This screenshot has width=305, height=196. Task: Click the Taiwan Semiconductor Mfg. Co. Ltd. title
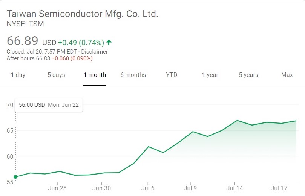tap(83, 14)
